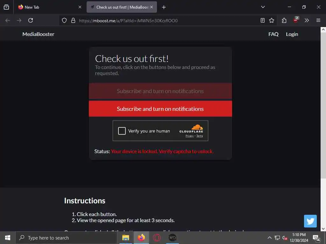Launch Opera browser from the taskbar
This screenshot has width=326, height=244.
click(157, 238)
